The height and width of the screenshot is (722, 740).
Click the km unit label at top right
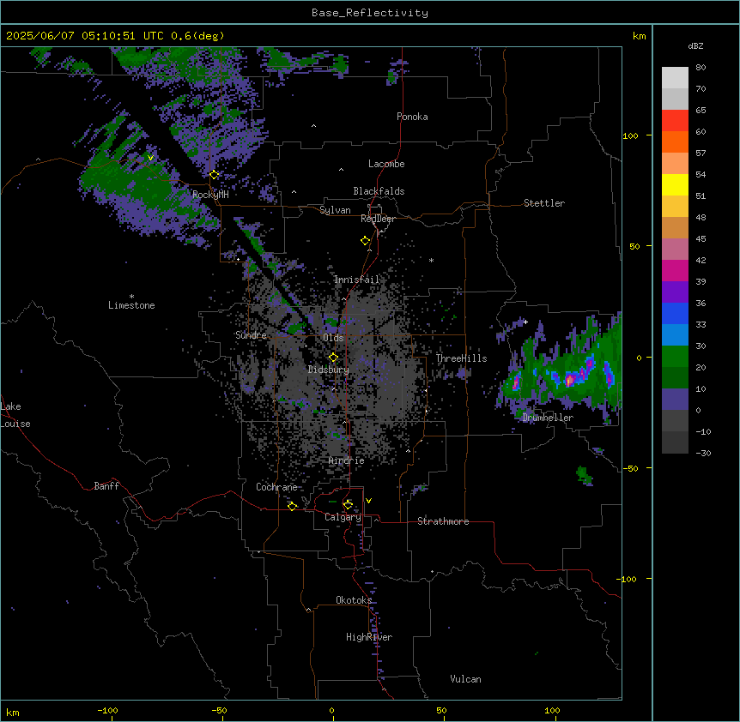click(x=640, y=36)
